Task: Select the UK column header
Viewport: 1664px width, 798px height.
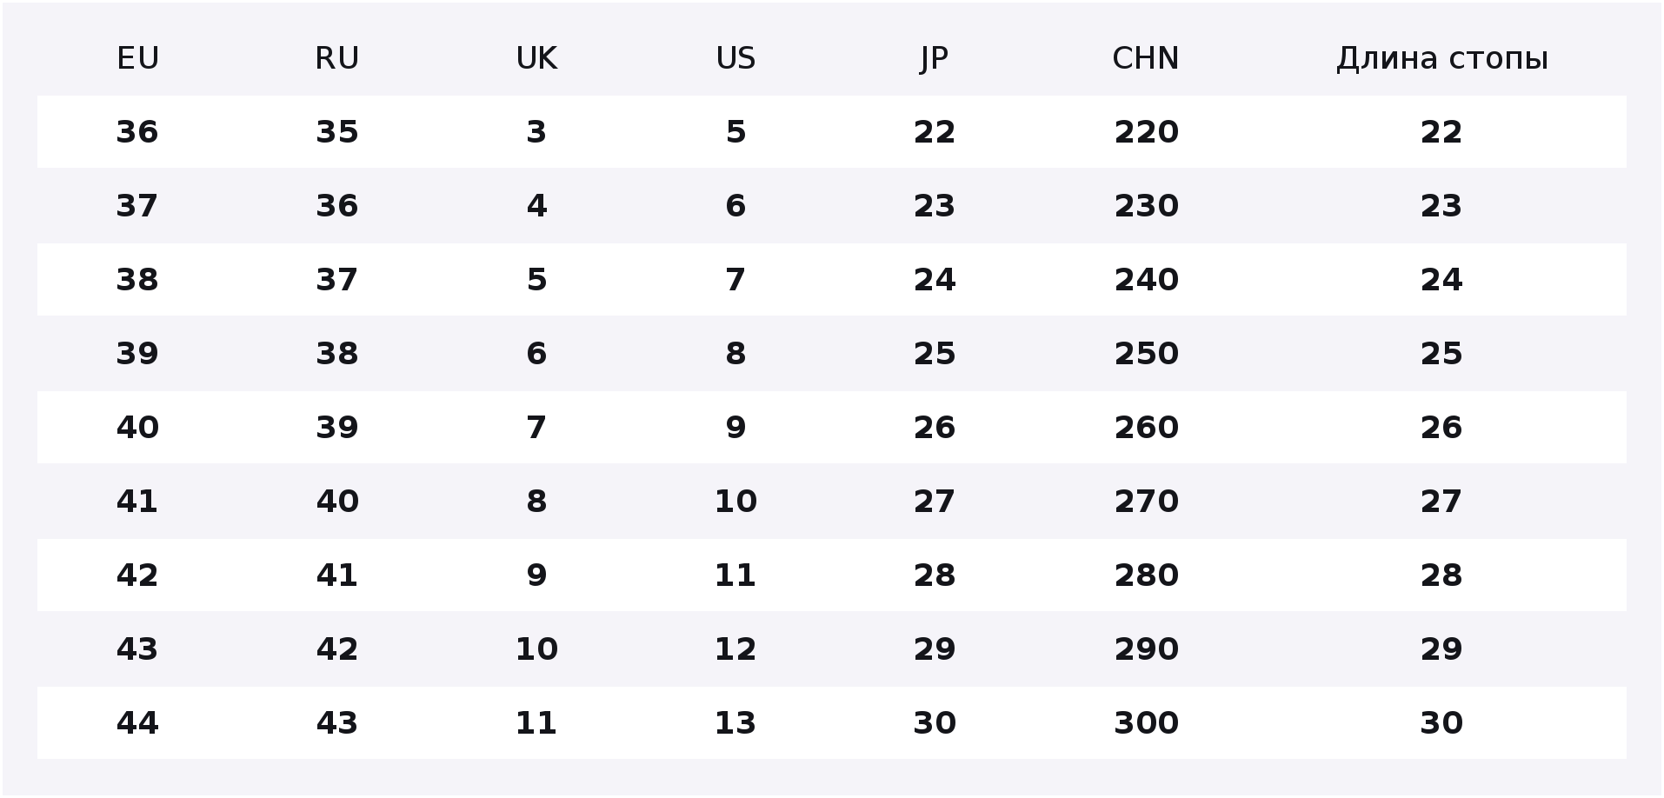Action: coord(536,58)
